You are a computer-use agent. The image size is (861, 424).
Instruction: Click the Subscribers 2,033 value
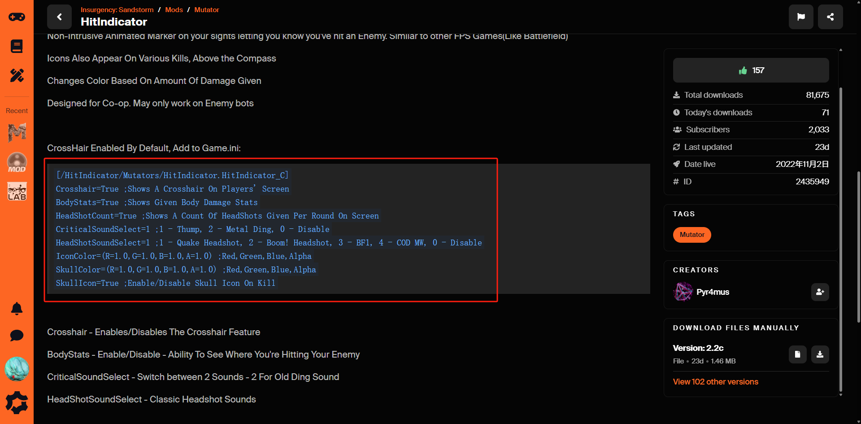pos(818,130)
